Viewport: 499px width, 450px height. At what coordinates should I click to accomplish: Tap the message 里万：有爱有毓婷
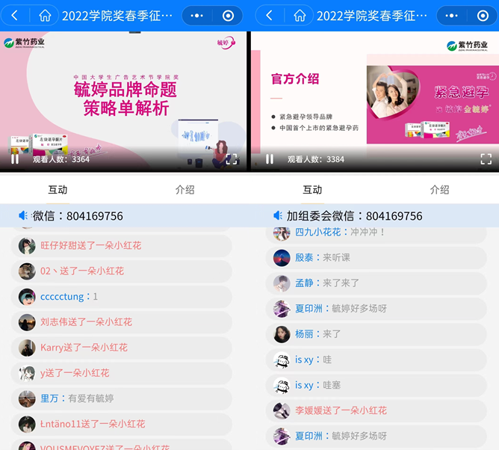click(121, 398)
